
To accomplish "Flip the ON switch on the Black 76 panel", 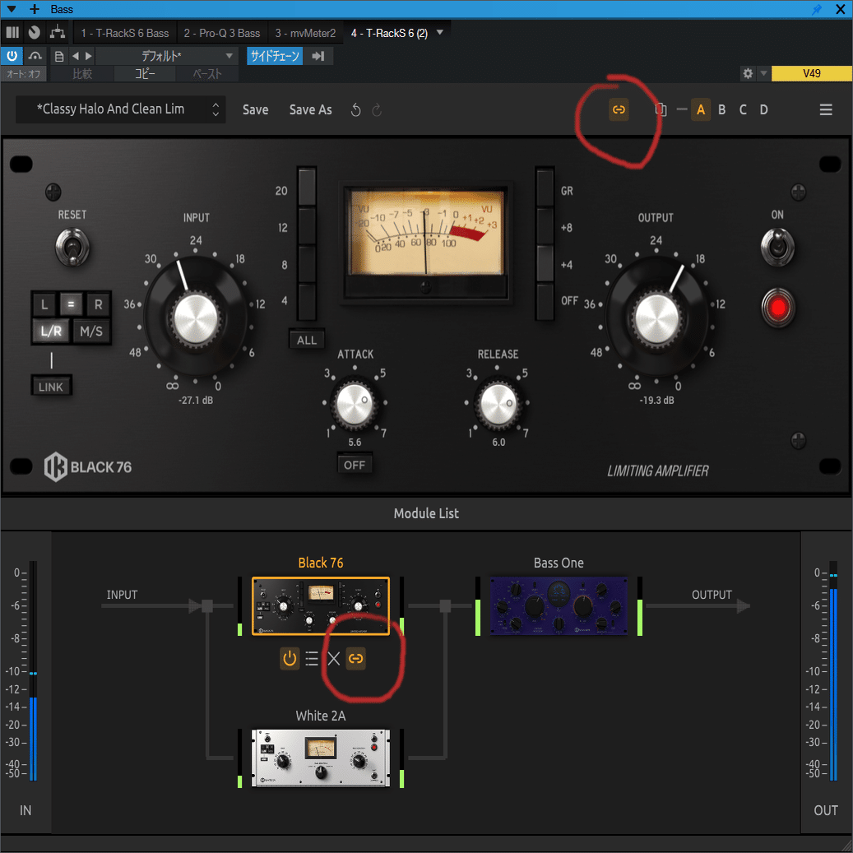I will [x=778, y=248].
